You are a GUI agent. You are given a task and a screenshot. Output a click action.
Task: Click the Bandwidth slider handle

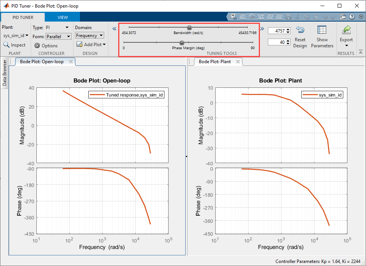(x=189, y=28)
